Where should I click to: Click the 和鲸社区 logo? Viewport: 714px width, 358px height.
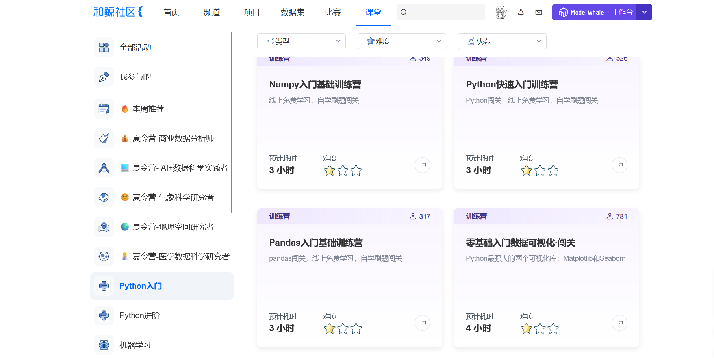point(118,12)
